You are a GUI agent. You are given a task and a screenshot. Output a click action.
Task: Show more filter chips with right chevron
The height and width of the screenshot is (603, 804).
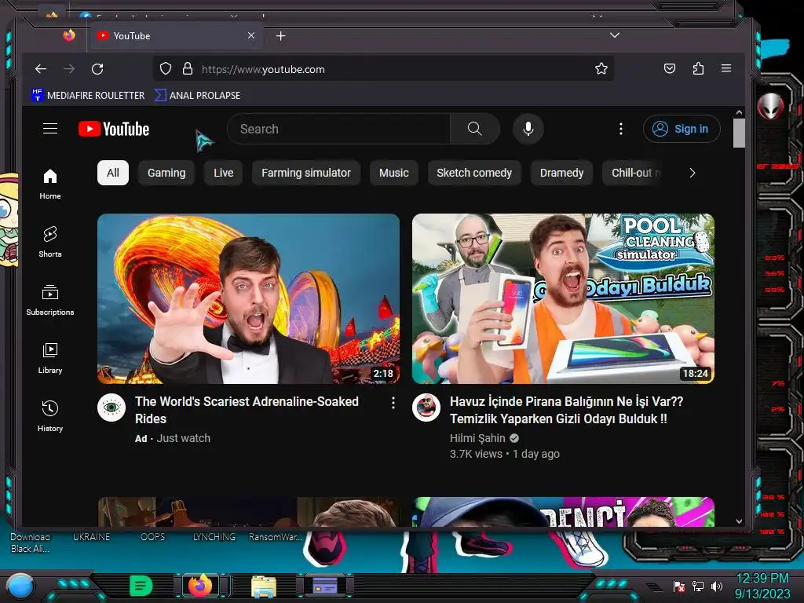(x=693, y=173)
